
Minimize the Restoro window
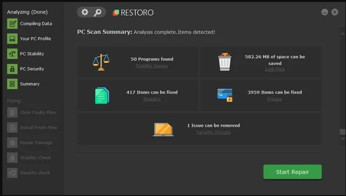pyautogui.click(x=324, y=12)
